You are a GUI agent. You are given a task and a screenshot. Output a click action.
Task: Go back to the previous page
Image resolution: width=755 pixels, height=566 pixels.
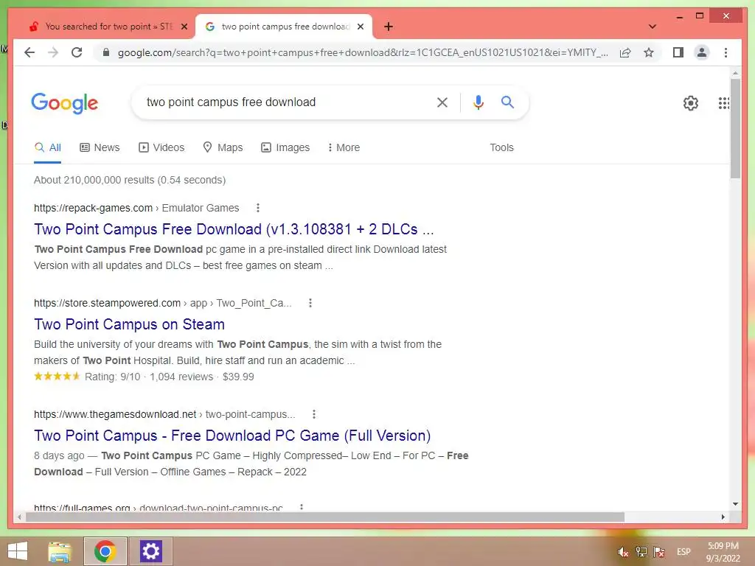29,52
